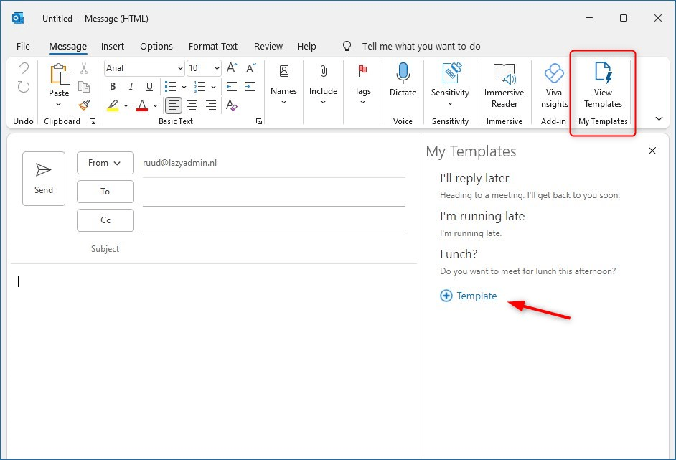Viewport: 676px width, 460px height.
Task: Toggle bold formatting
Action: pyautogui.click(x=113, y=85)
